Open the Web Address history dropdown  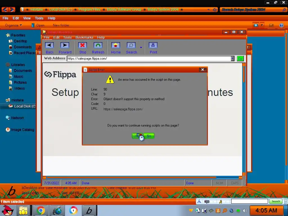click(x=232, y=58)
